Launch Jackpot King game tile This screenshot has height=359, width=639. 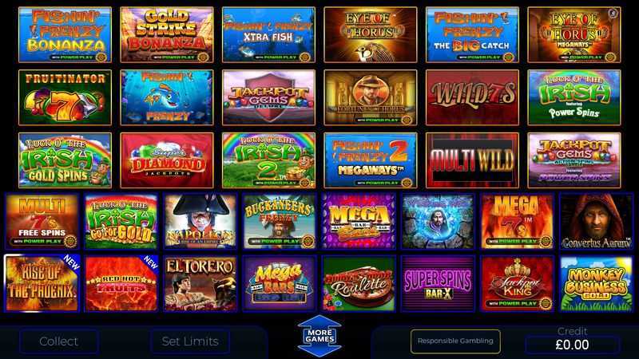coord(517,284)
